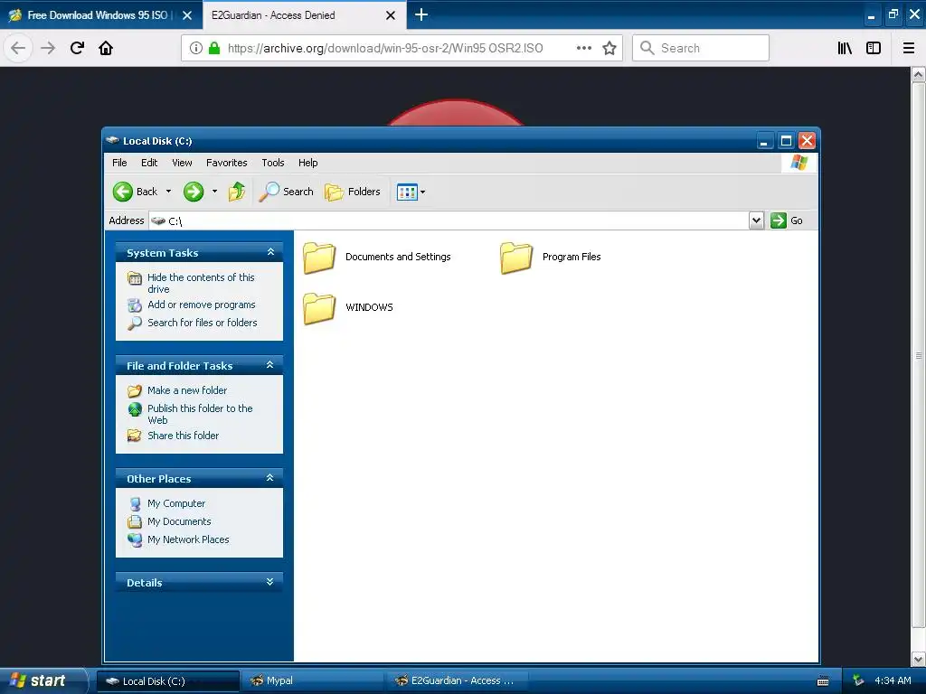926x694 pixels.
Task: Open the Search magnifier in Explorer toolbar
Action: [269, 192]
